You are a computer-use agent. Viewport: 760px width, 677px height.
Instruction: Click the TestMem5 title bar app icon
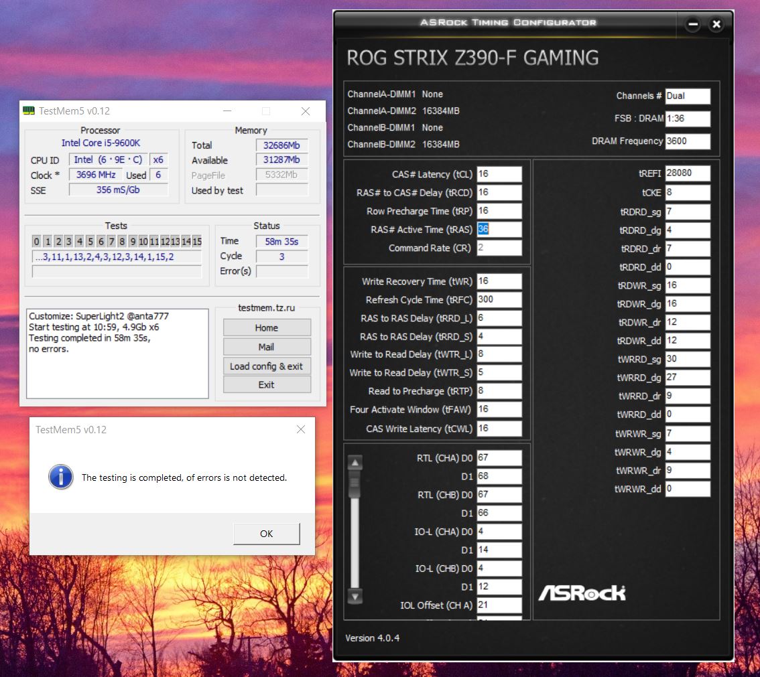tap(29, 111)
